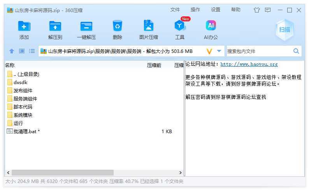Open the 图片压缩 image compression tool

(x=148, y=25)
